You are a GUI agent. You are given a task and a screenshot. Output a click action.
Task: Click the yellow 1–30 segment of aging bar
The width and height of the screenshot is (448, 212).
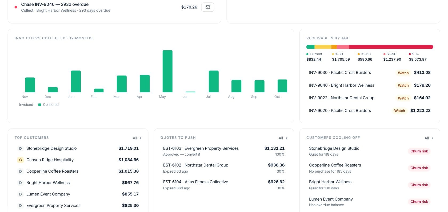[x=323, y=47]
